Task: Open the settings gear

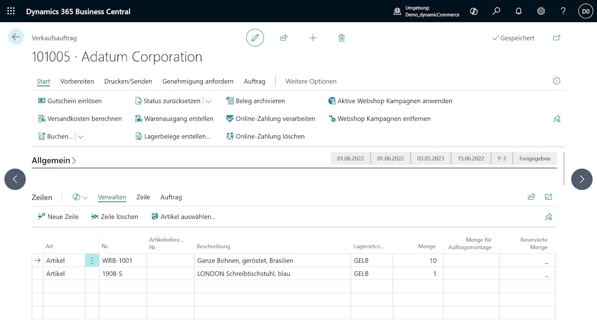Action: click(541, 11)
